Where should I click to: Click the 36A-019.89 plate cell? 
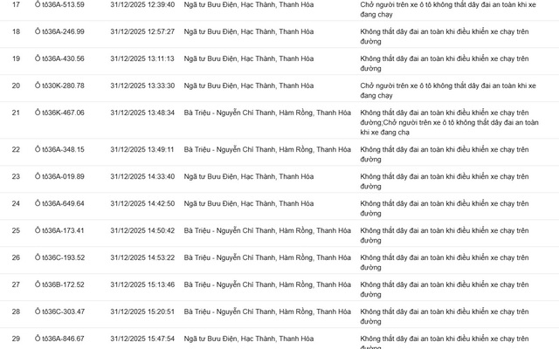coord(59,176)
